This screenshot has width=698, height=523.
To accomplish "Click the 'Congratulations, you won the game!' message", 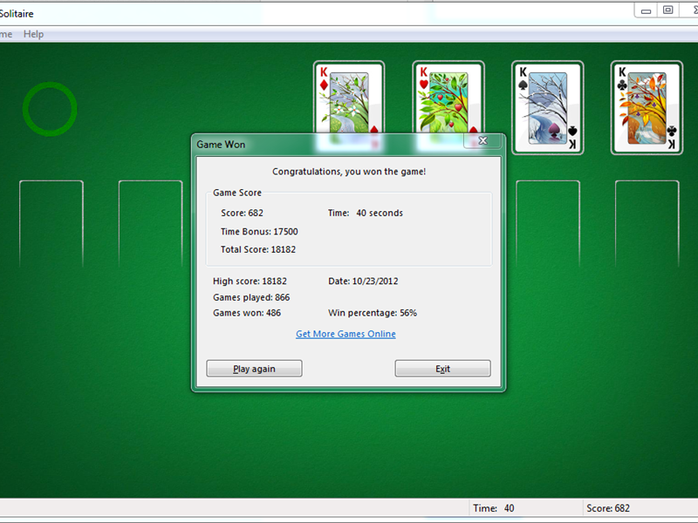I will point(349,172).
